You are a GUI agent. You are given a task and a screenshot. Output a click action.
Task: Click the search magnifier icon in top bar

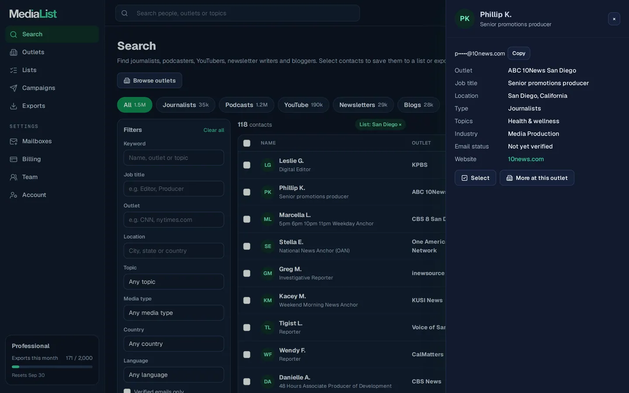[124, 13]
